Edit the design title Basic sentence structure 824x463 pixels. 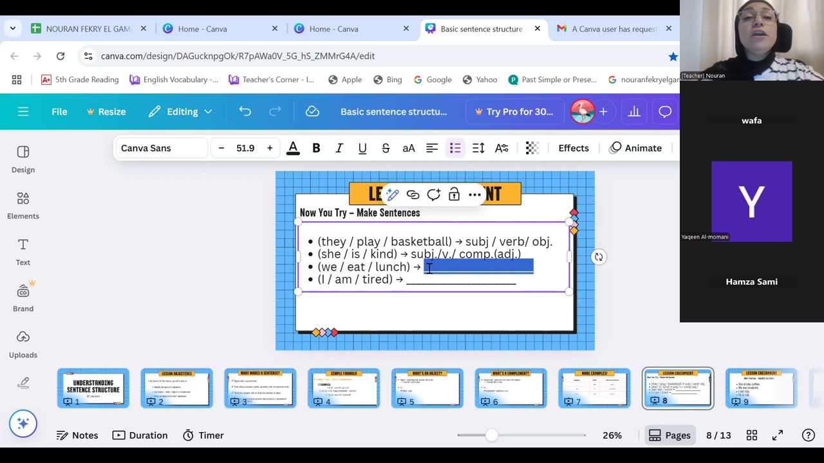pos(393,111)
